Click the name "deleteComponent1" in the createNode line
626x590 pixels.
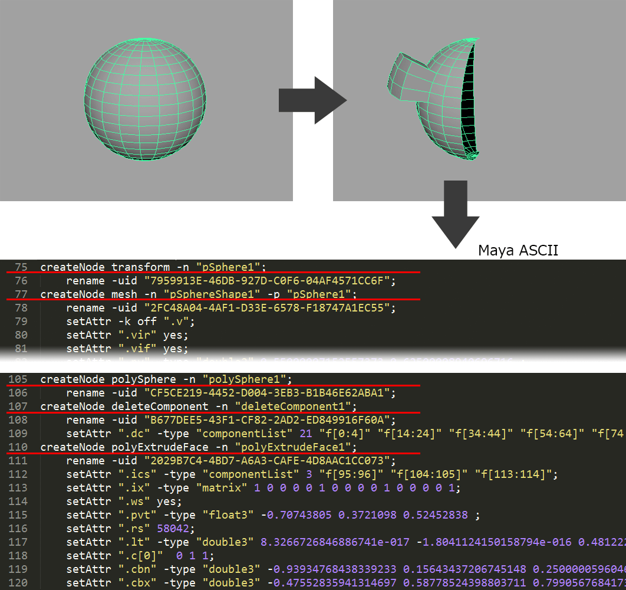pyautogui.click(x=293, y=406)
